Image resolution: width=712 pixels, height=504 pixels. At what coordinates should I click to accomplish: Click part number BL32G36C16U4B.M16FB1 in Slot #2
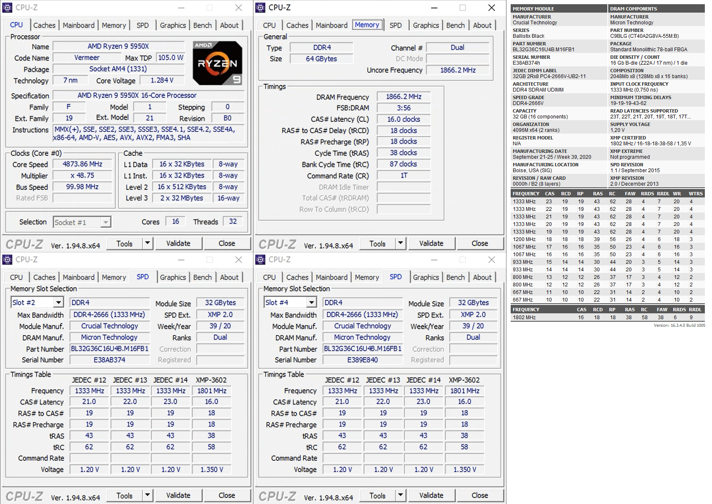tap(110, 349)
